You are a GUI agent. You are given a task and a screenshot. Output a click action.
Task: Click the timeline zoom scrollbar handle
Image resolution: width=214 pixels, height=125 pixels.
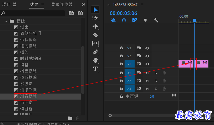[x=110, y=116]
